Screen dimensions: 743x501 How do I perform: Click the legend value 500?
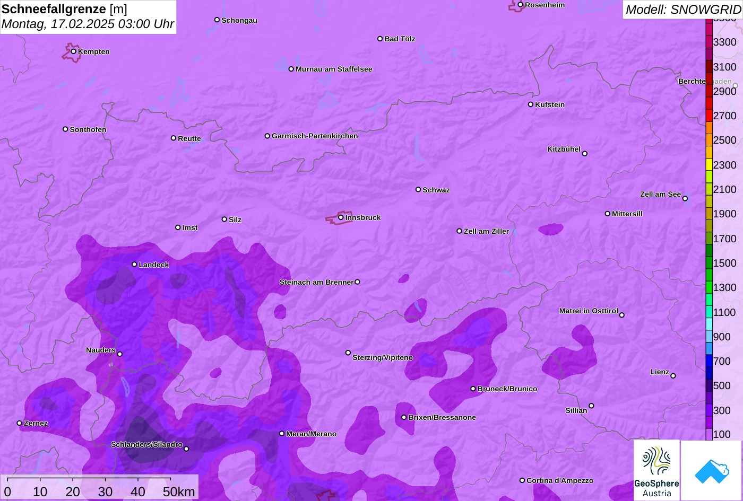tap(722, 385)
